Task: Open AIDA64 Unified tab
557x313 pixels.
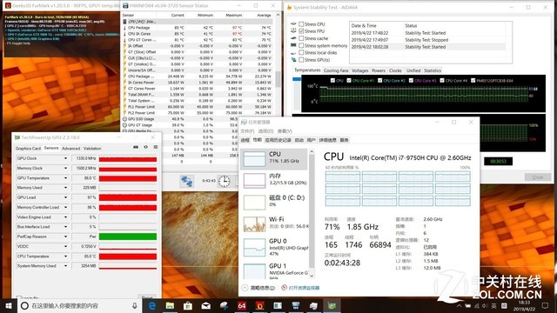Action: tap(413, 70)
